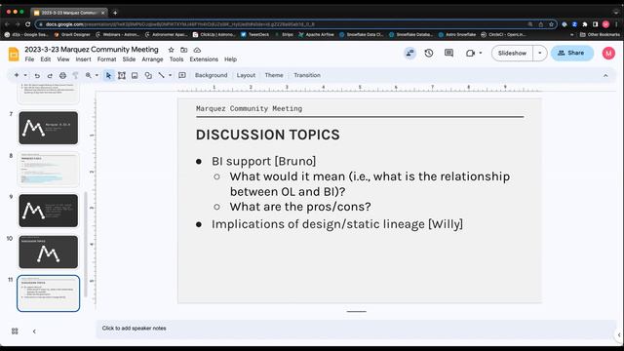Open the Insert menu
The image size is (624, 351).
(x=83, y=59)
